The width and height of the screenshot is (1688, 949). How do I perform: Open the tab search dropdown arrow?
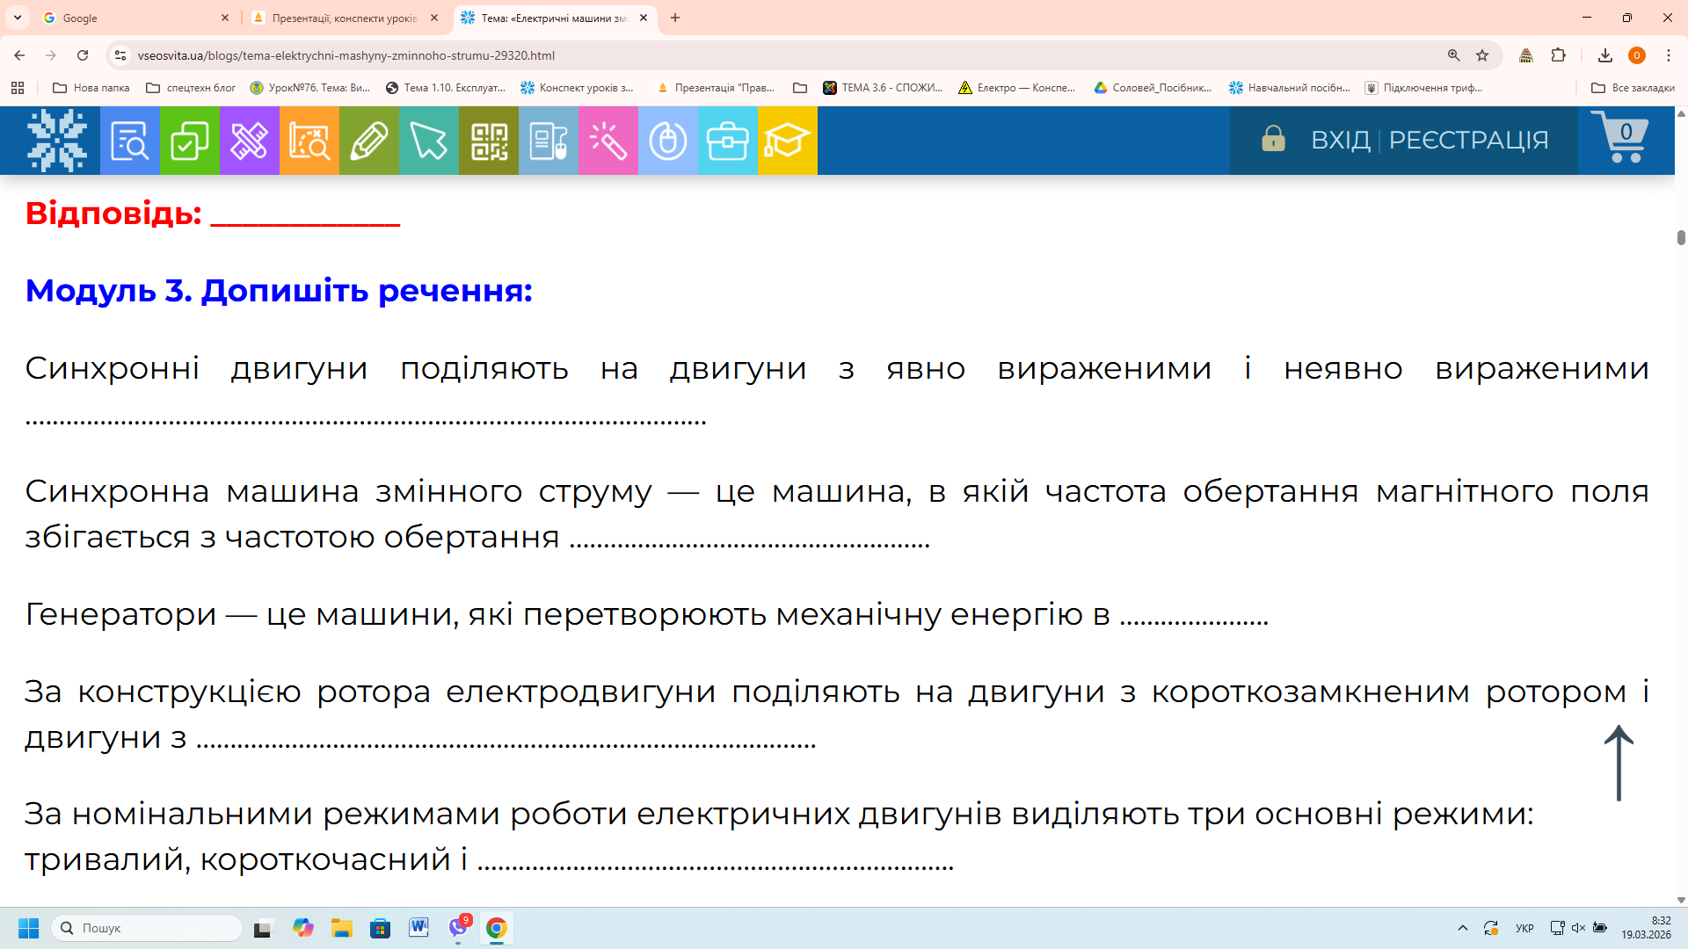(18, 18)
